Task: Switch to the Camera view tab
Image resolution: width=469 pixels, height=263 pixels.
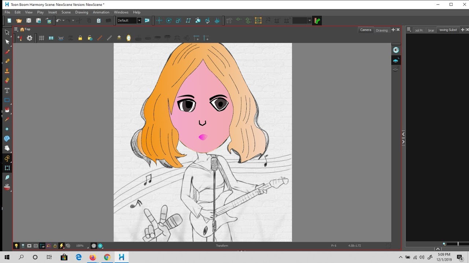Action: 366,30
